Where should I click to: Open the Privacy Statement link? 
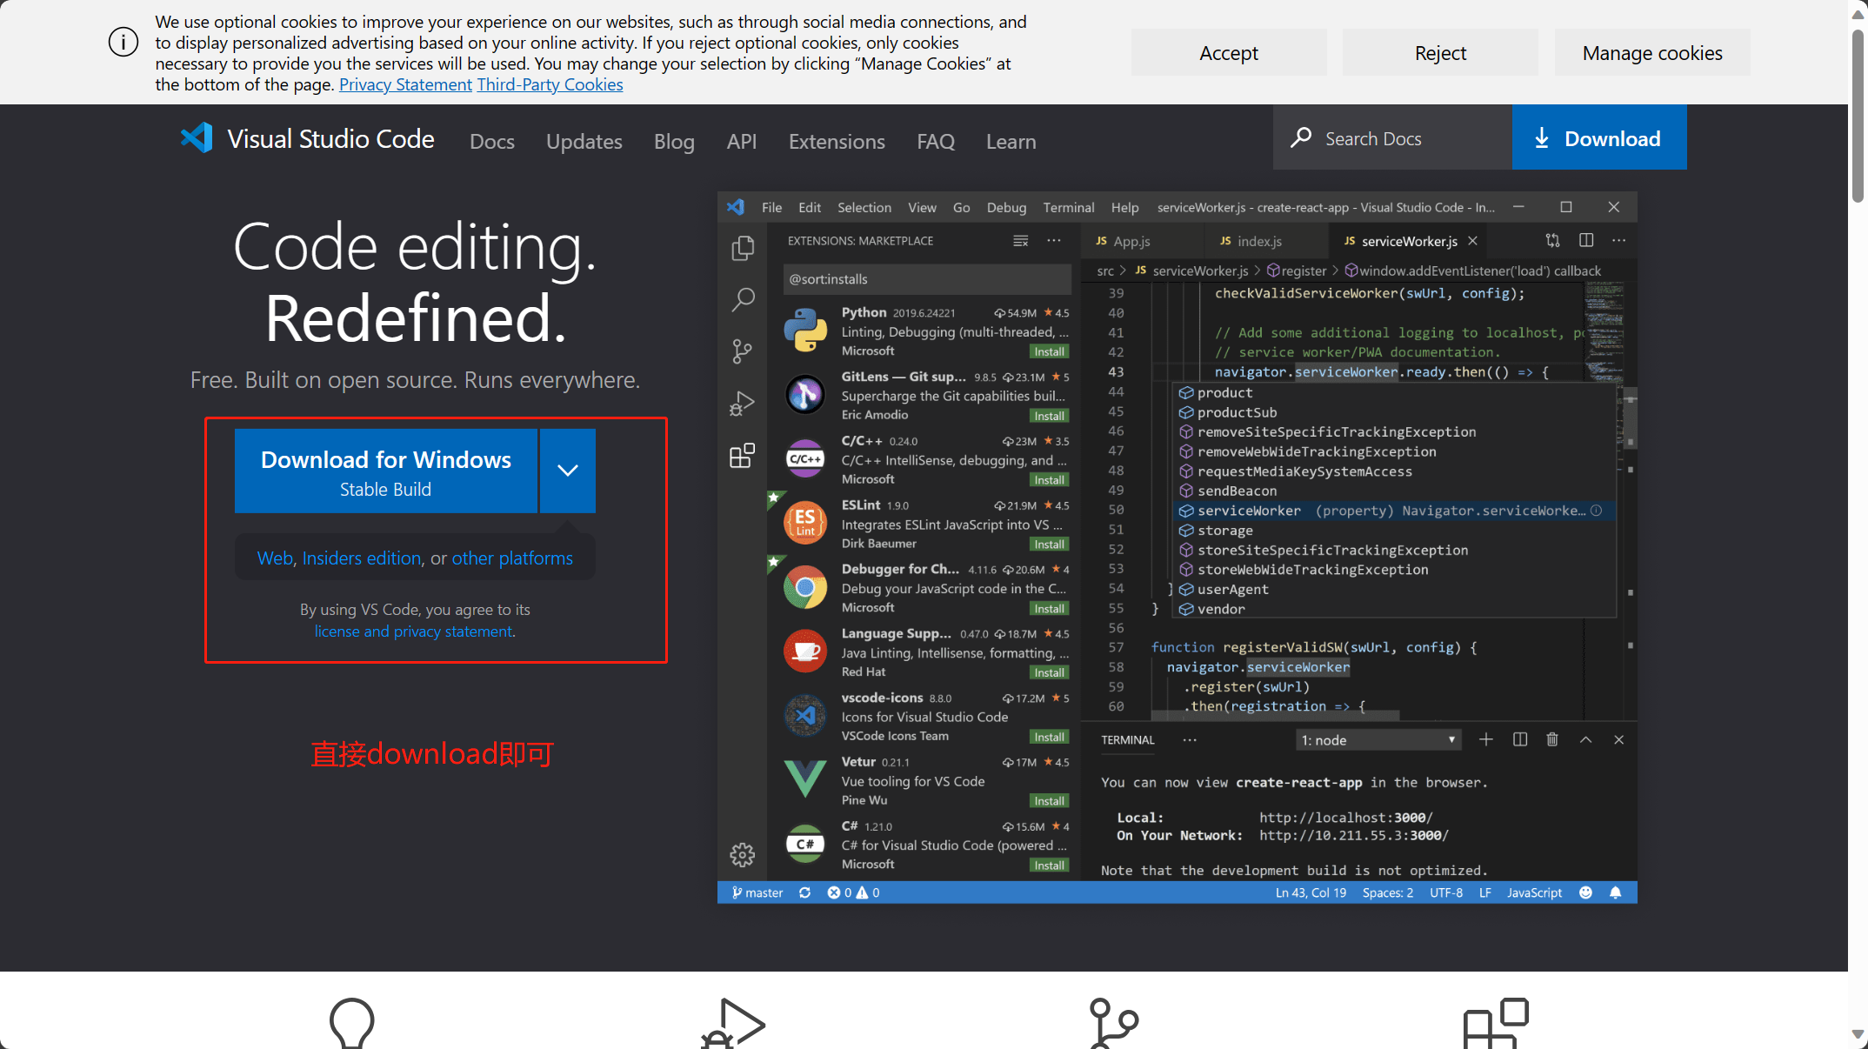tap(405, 84)
